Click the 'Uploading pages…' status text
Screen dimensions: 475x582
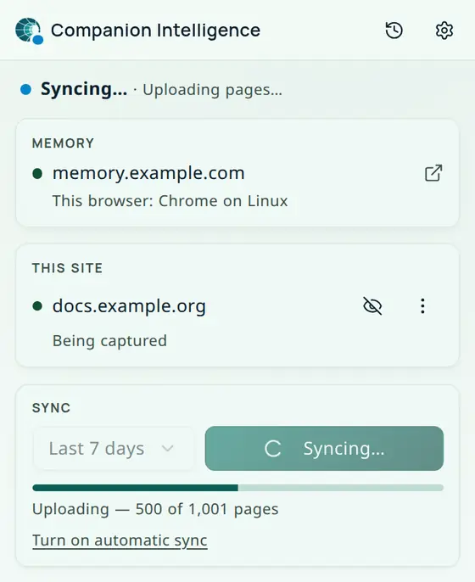click(x=212, y=90)
